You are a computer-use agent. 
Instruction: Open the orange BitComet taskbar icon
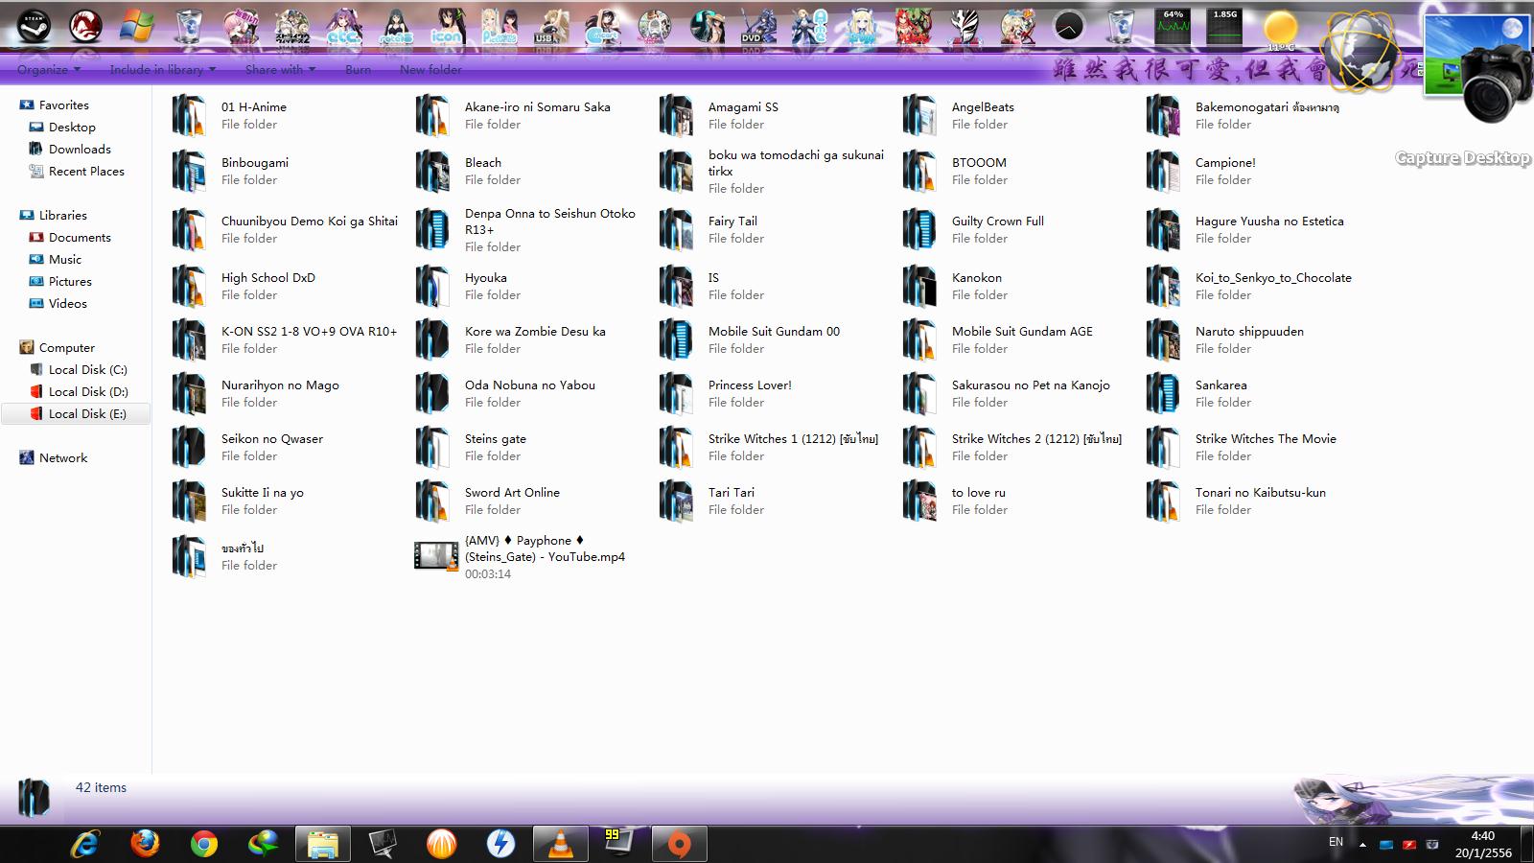(442, 844)
